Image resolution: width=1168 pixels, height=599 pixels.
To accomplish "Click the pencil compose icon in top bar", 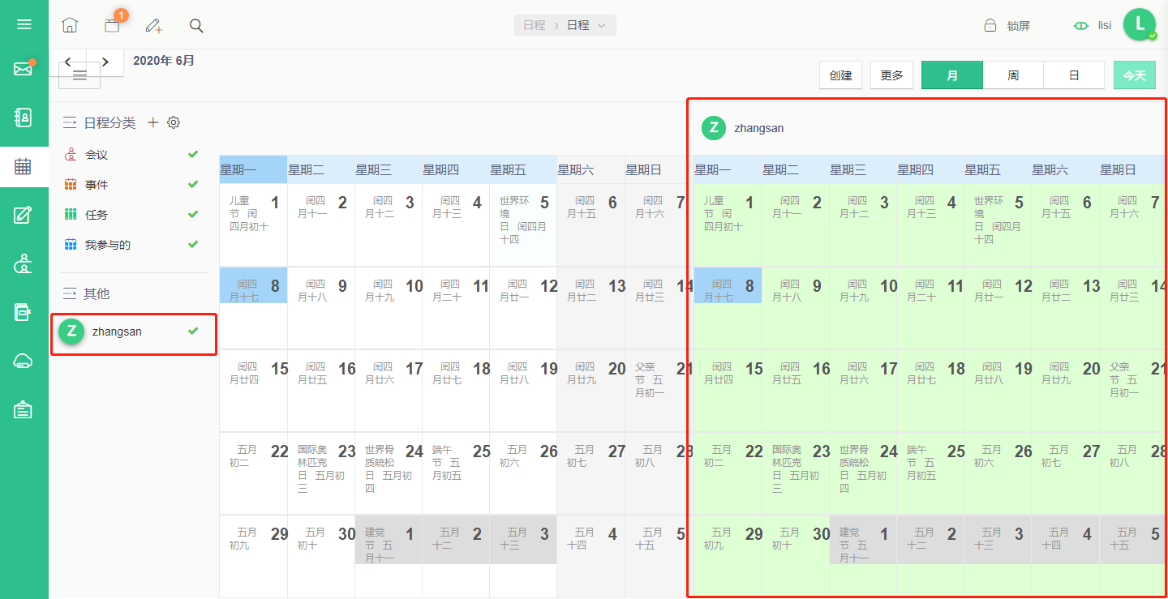I will (153, 25).
